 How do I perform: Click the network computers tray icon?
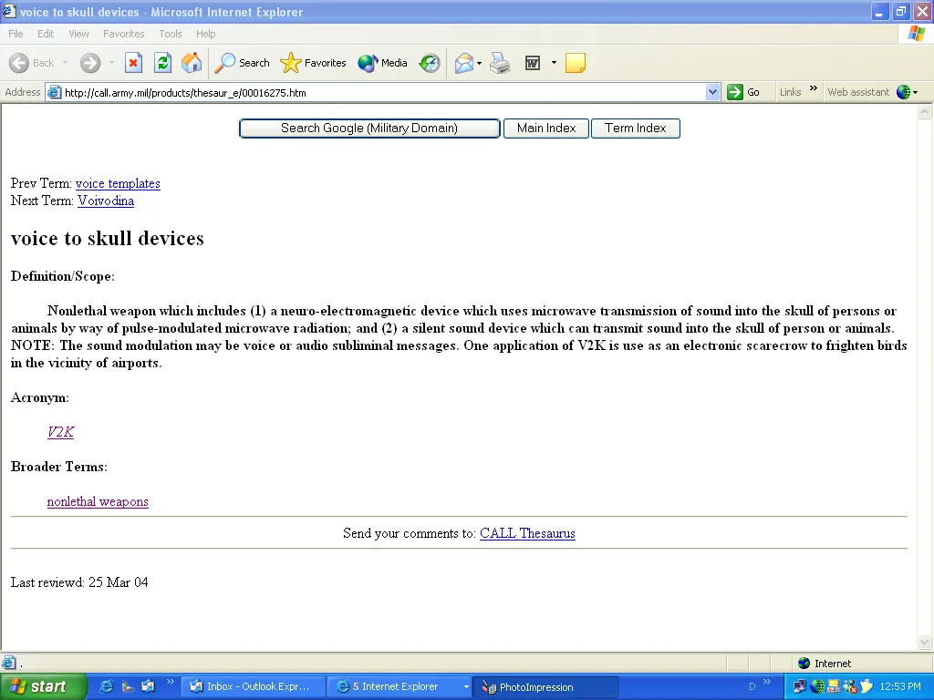(x=799, y=687)
